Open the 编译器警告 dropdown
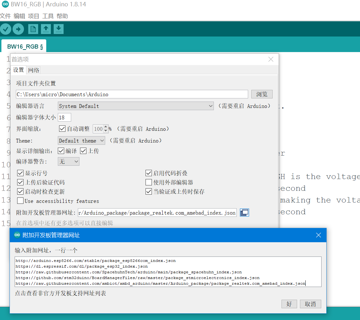 coord(68,161)
